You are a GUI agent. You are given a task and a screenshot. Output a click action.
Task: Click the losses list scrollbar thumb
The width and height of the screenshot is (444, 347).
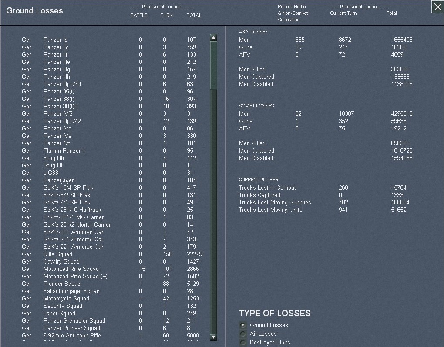pos(213,65)
